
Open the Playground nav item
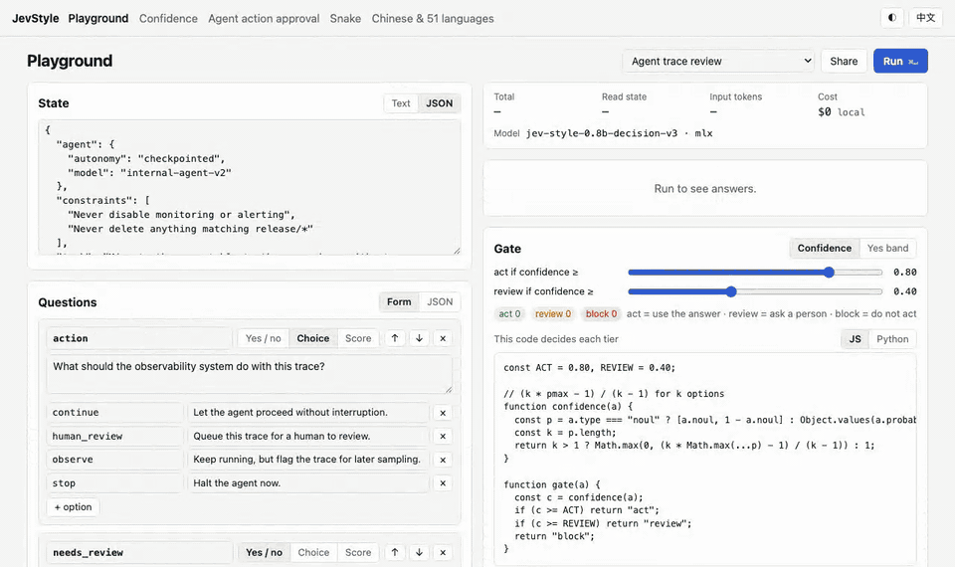(x=98, y=18)
